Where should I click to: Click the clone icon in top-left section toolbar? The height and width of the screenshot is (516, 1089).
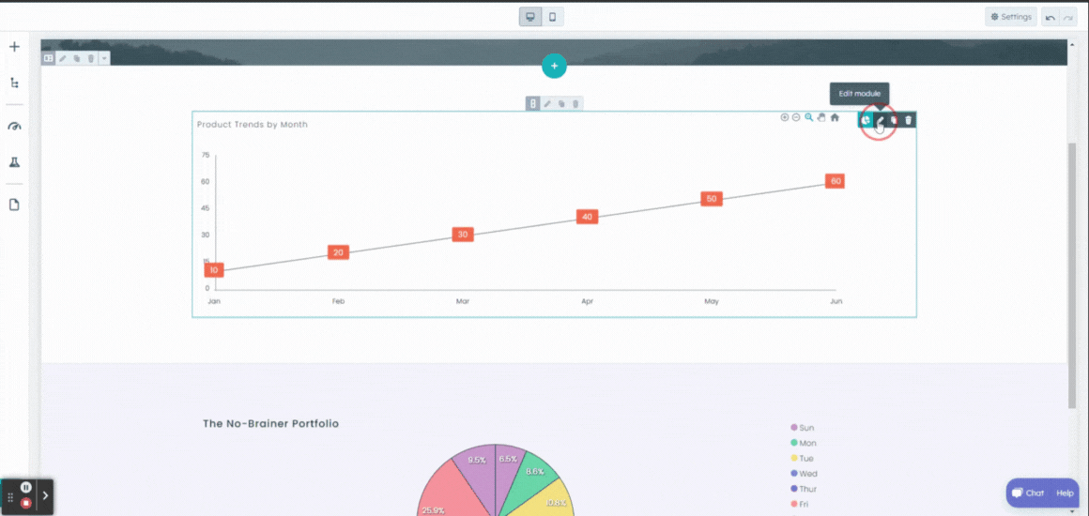[76, 59]
